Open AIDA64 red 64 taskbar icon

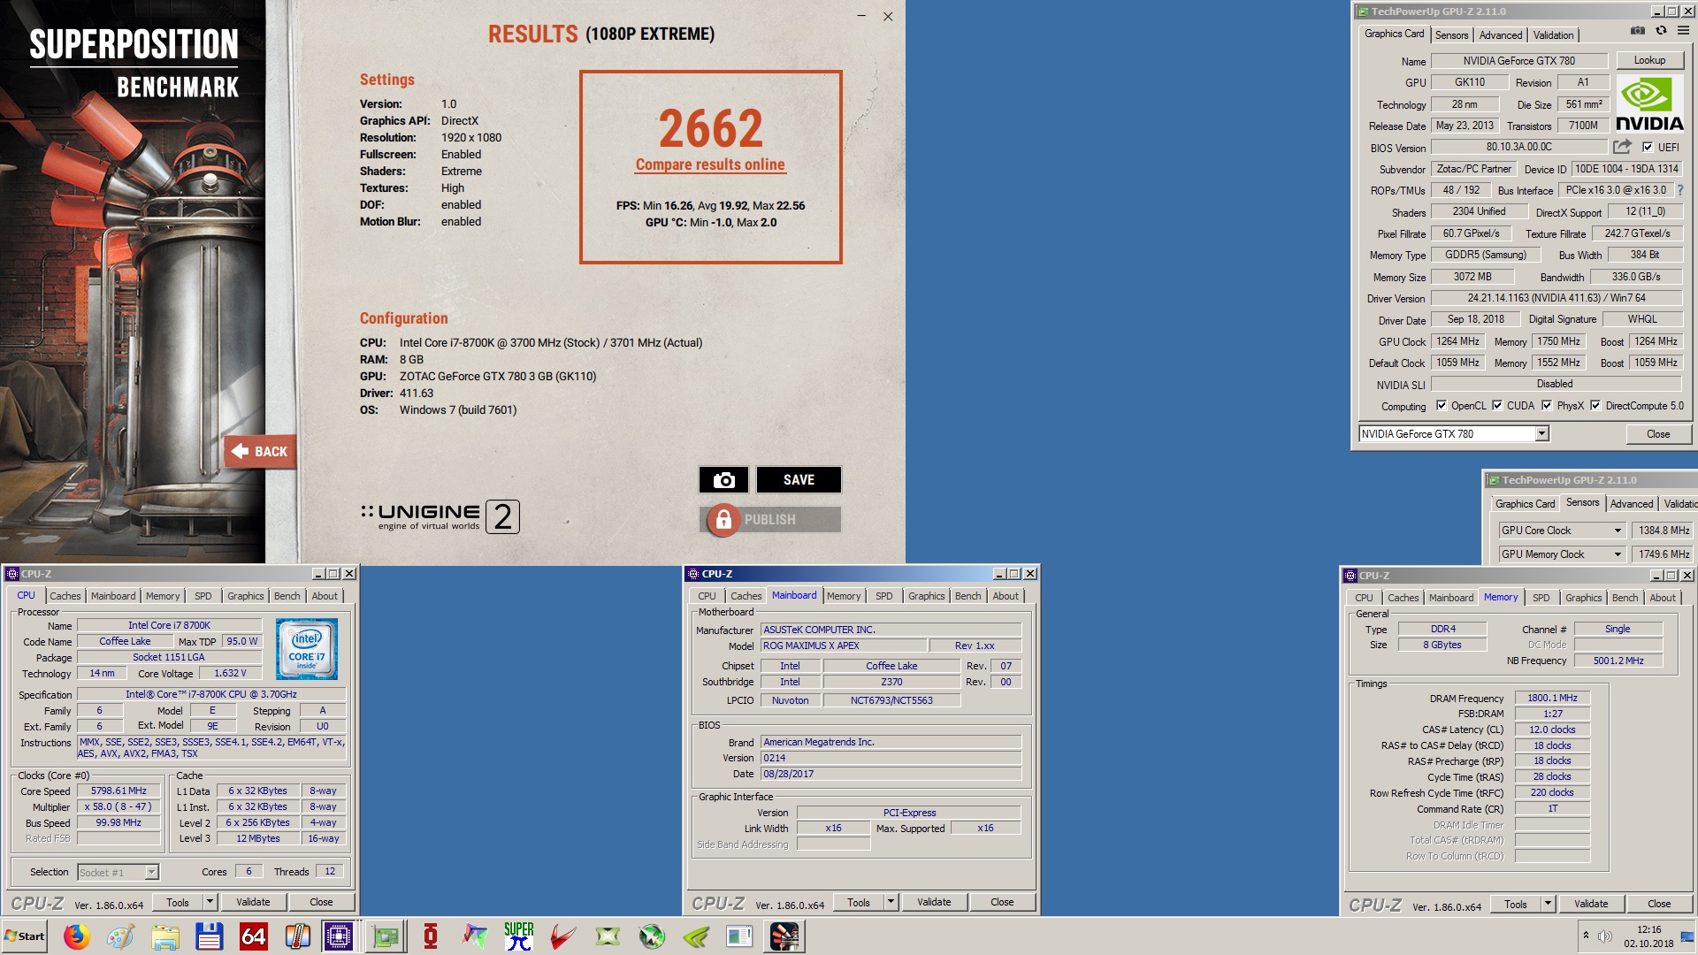[x=253, y=936]
